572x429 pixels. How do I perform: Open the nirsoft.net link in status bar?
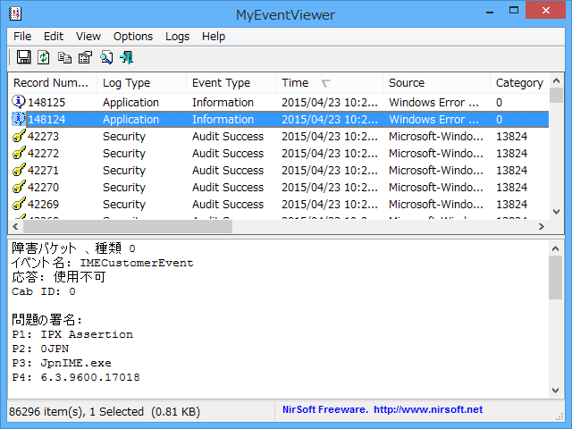pos(428,409)
